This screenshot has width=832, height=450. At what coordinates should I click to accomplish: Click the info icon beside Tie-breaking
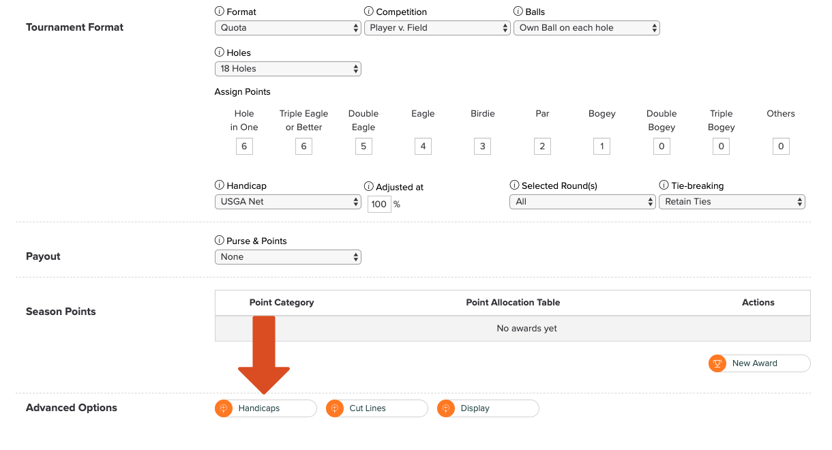click(x=664, y=185)
